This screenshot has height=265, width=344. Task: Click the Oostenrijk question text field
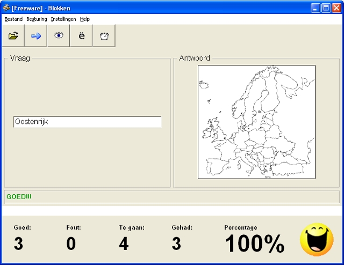[x=87, y=122]
